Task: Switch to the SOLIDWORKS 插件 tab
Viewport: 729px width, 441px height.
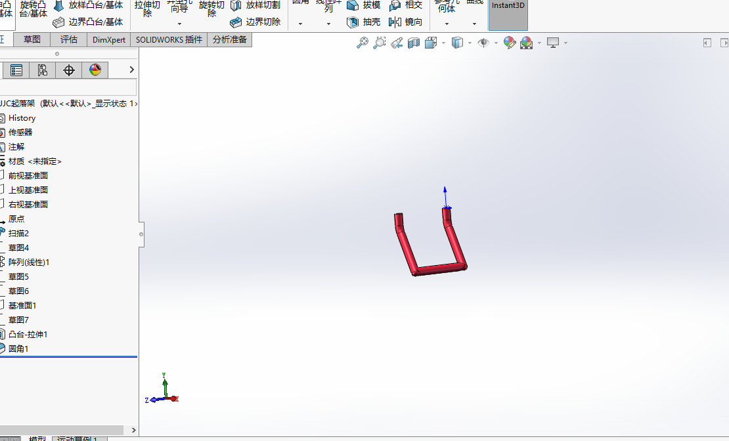Action: pyautogui.click(x=169, y=40)
